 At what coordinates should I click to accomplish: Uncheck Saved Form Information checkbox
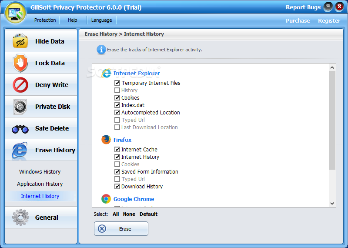(117, 171)
